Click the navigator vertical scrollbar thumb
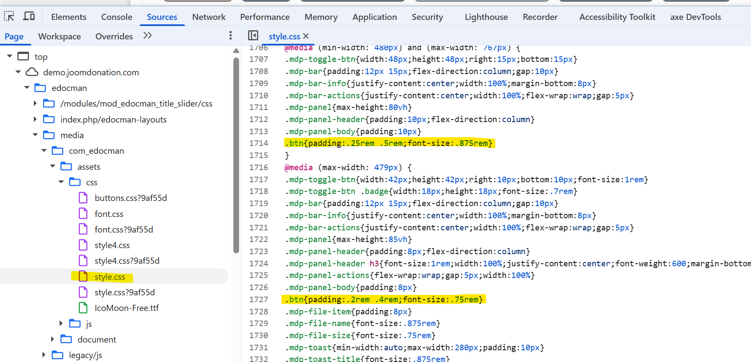 (x=236, y=155)
